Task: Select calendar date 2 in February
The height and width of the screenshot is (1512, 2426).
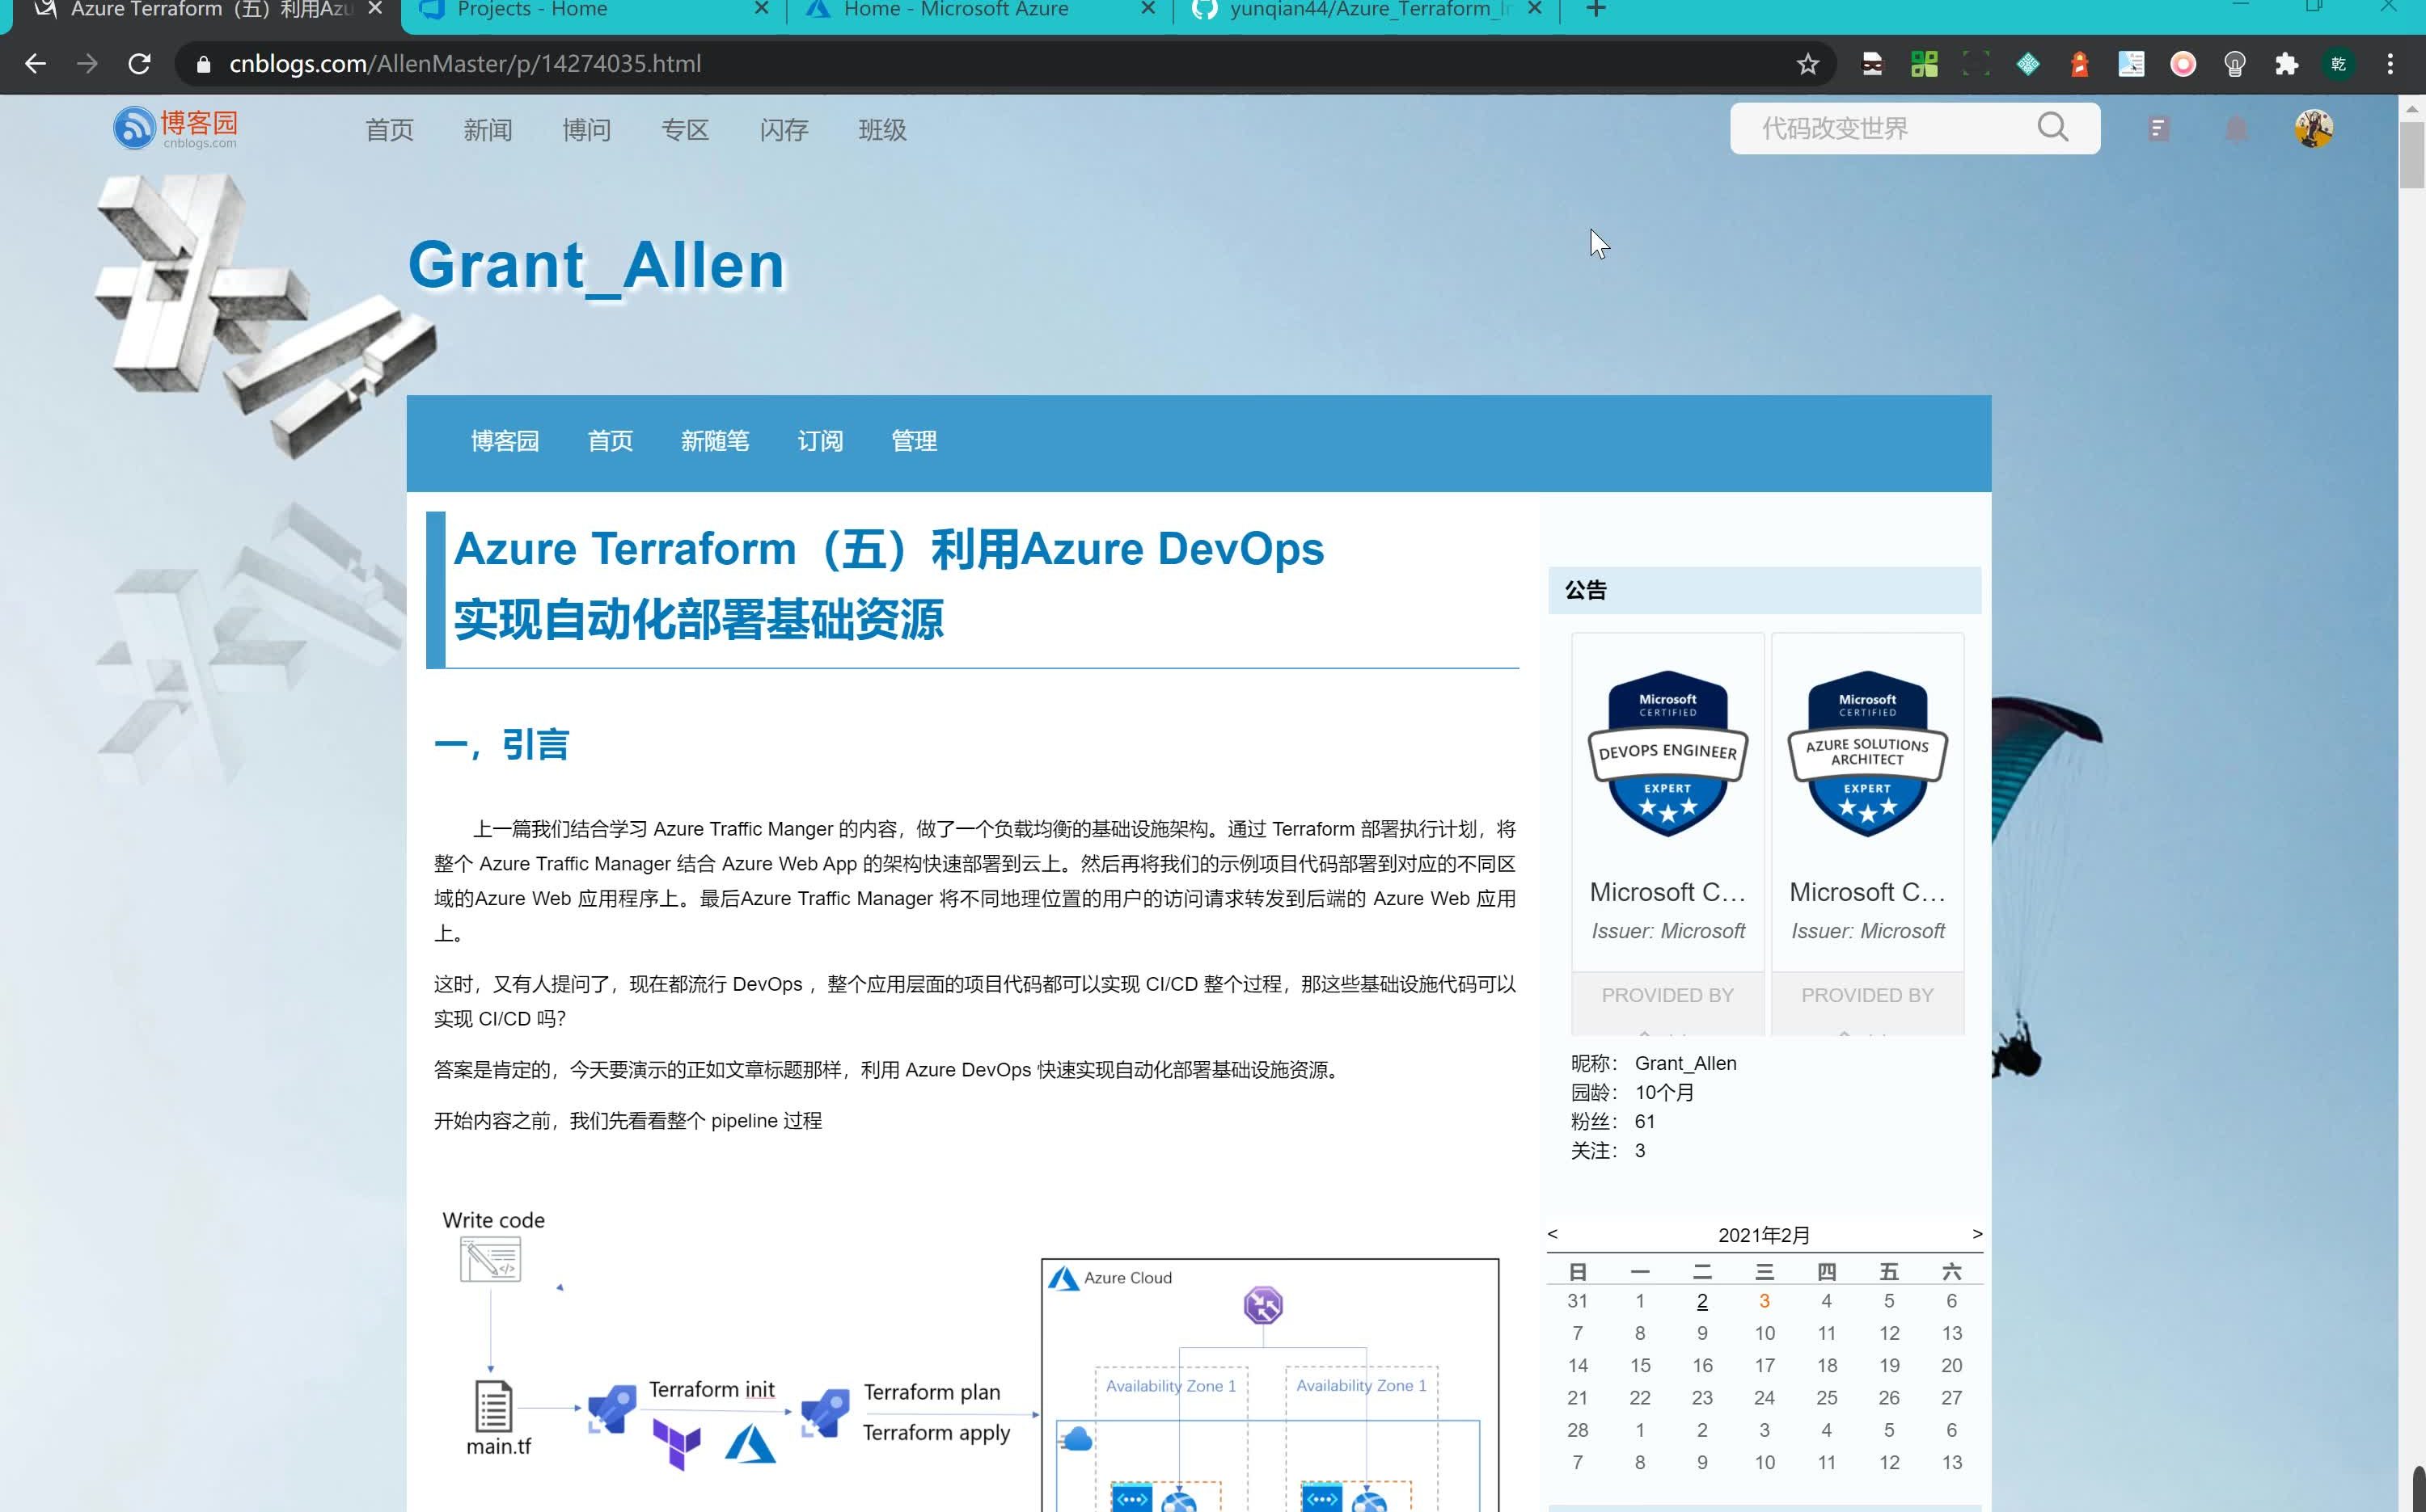Action: click(x=1701, y=1300)
